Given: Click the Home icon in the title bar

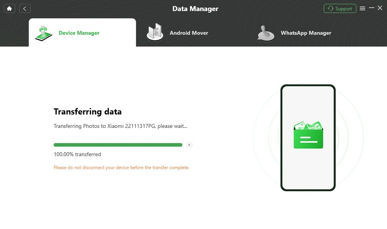Looking at the screenshot, I should pos(9,8).
